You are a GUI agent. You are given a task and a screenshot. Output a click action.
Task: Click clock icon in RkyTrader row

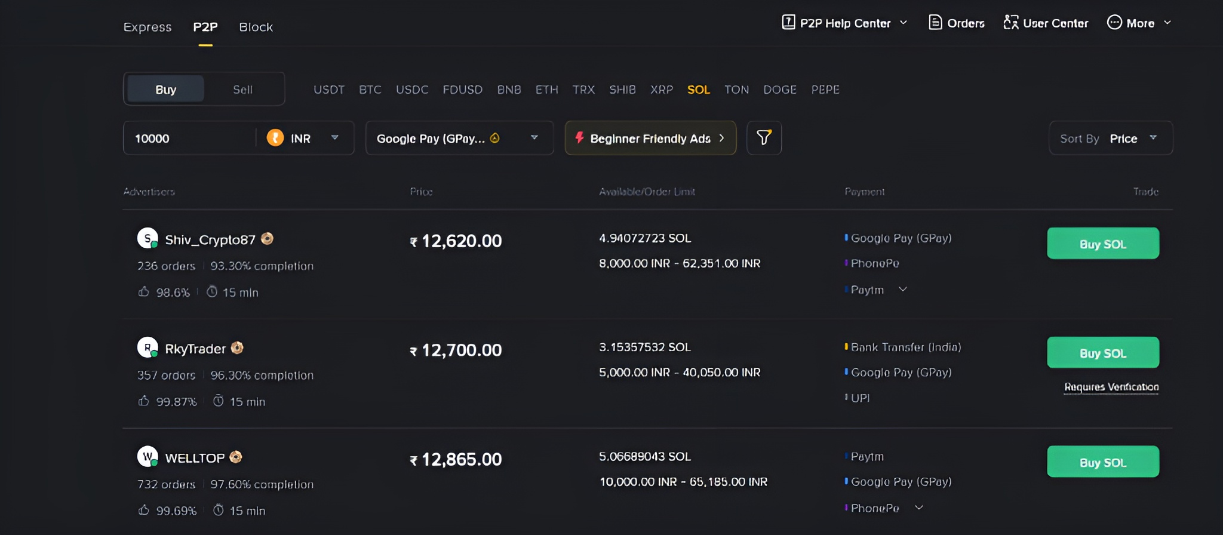pos(219,401)
